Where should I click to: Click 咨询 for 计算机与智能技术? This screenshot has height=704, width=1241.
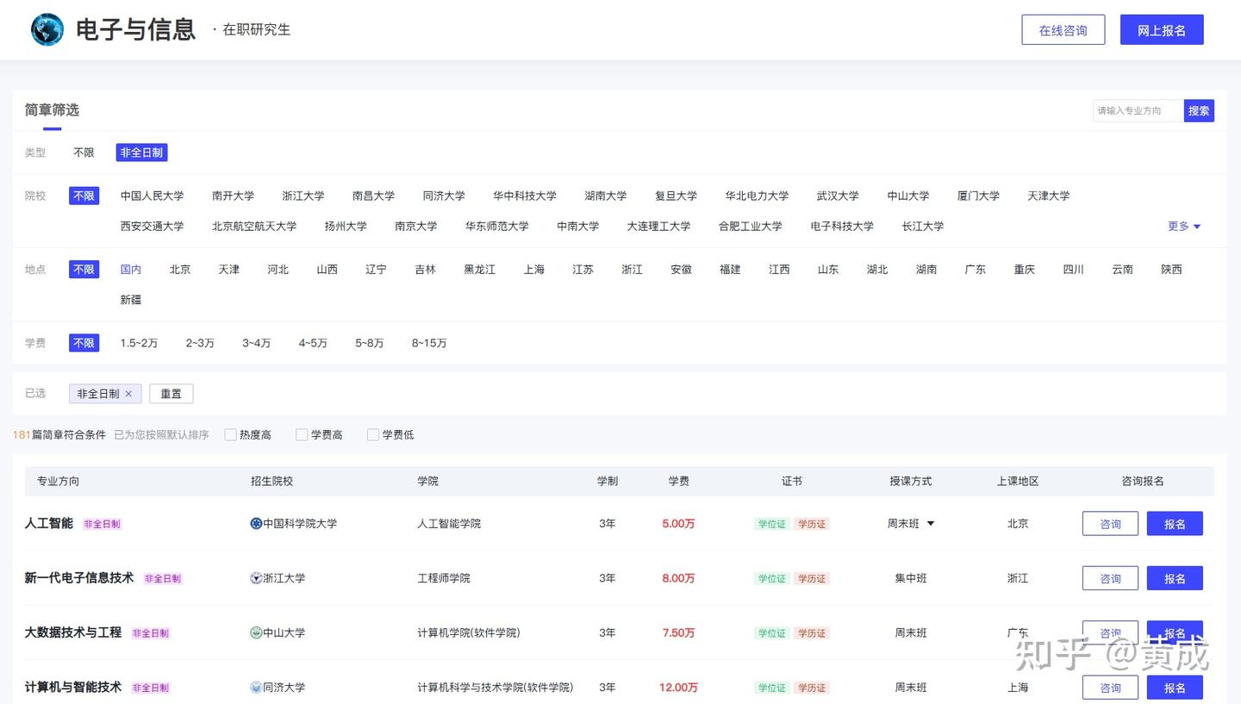pyautogui.click(x=1110, y=688)
